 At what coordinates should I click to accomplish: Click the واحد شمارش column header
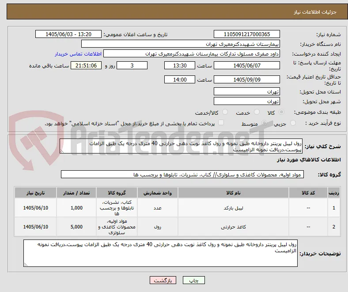pyautogui.click(x=158, y=193)
